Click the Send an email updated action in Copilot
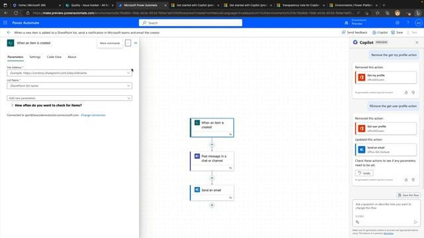Image resolution: width=424 pixels, height=238 pixels. (386, 150)
